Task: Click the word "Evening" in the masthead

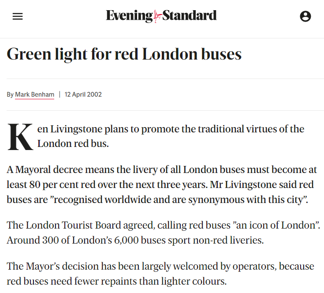Action: click(129, 16)
